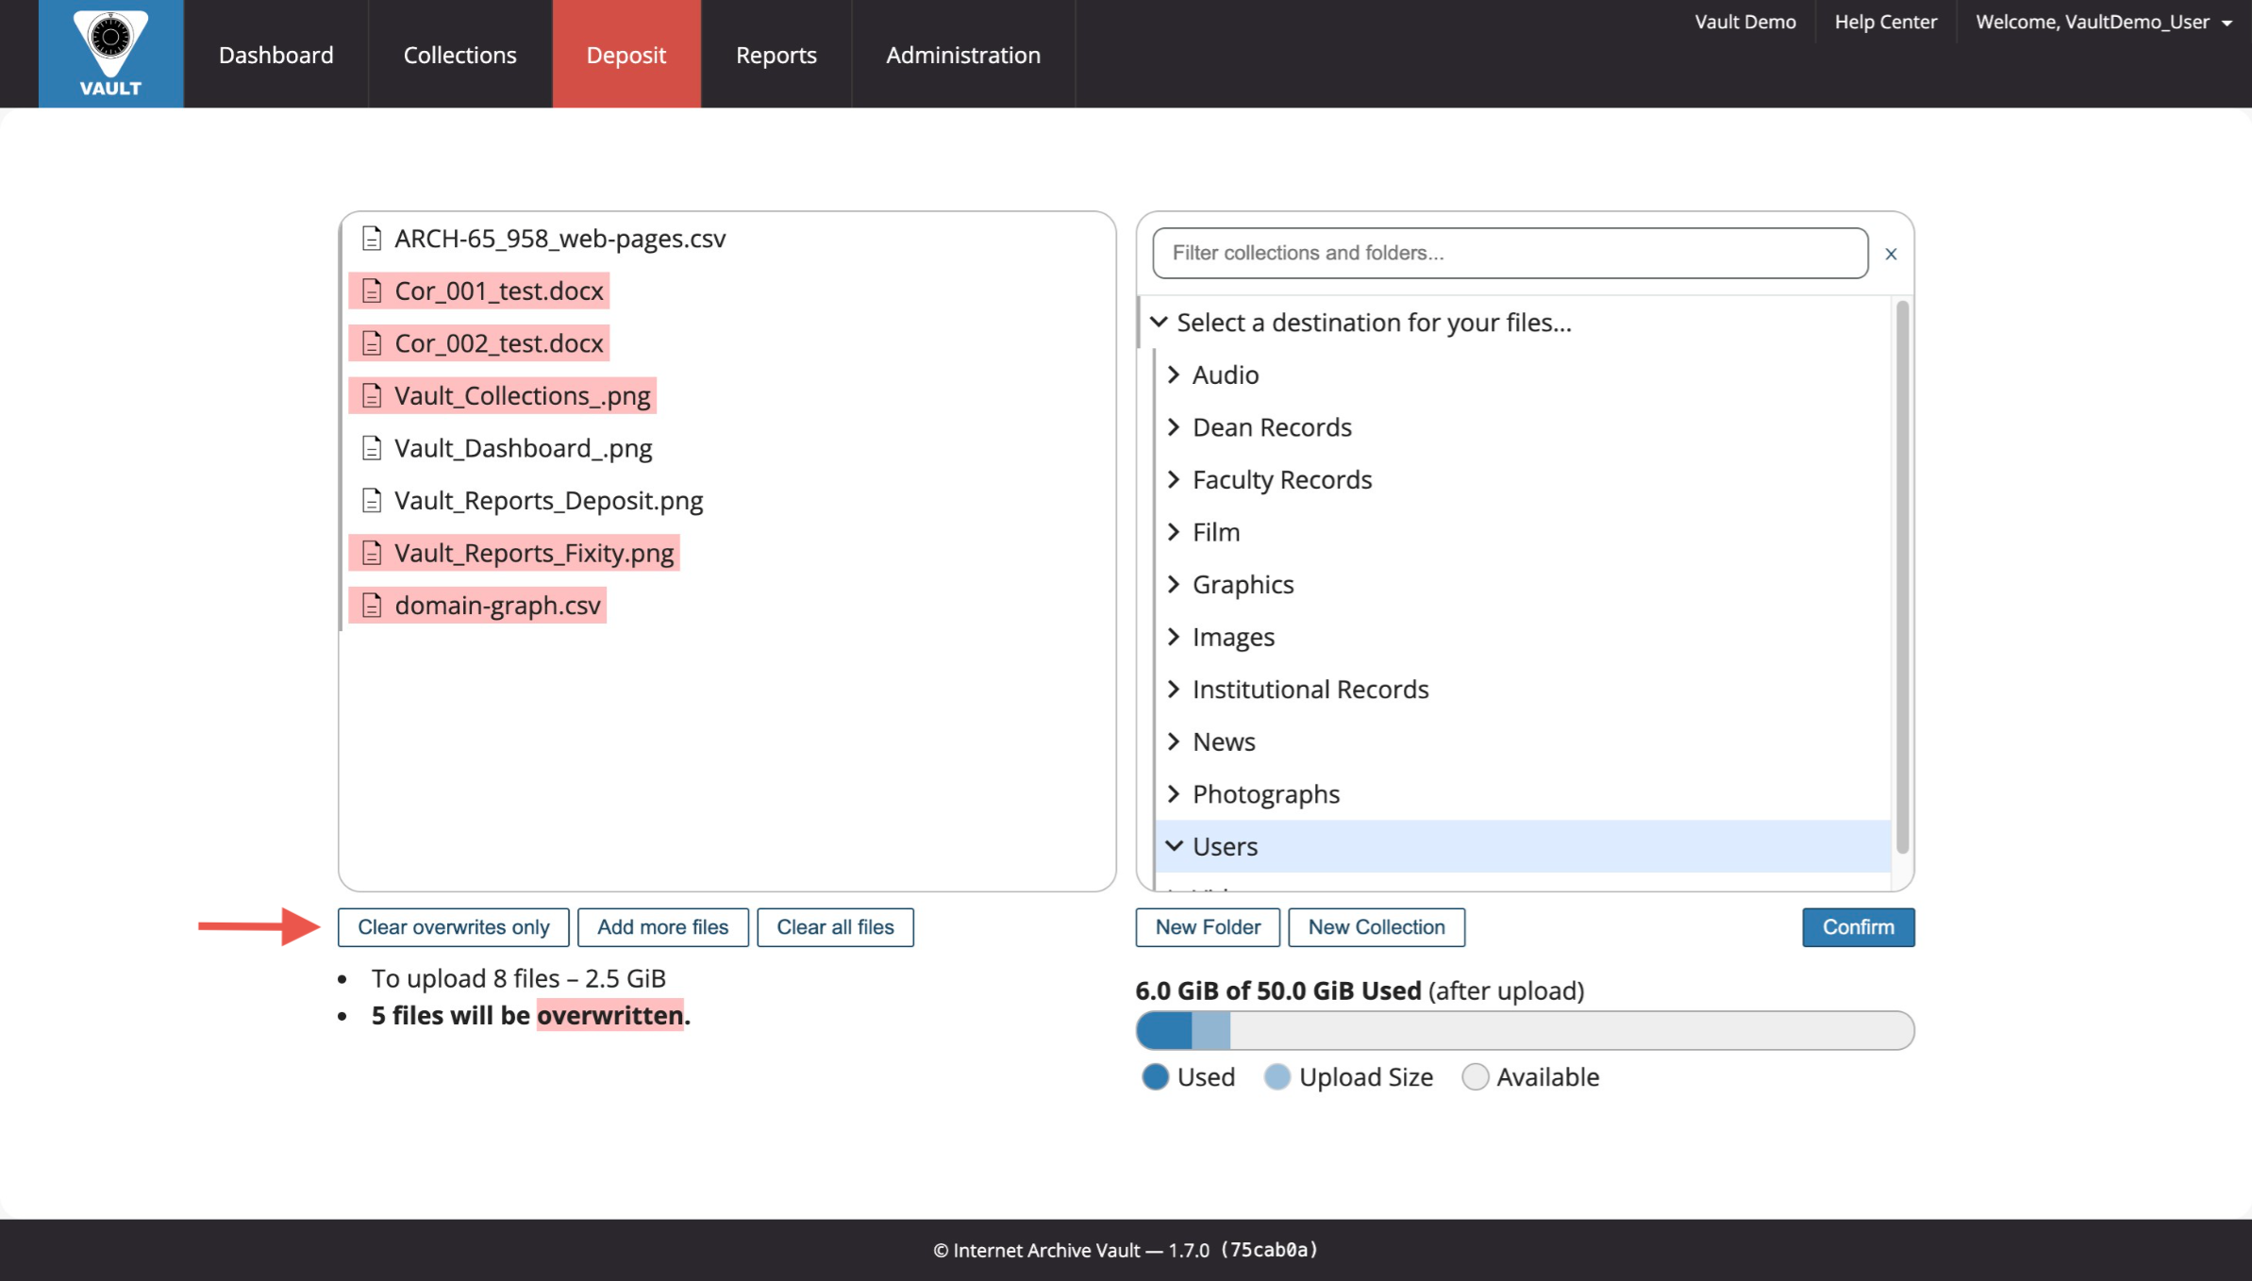Go to the Collections tab
2252x1281 pixels.
[x=459, y=55]
